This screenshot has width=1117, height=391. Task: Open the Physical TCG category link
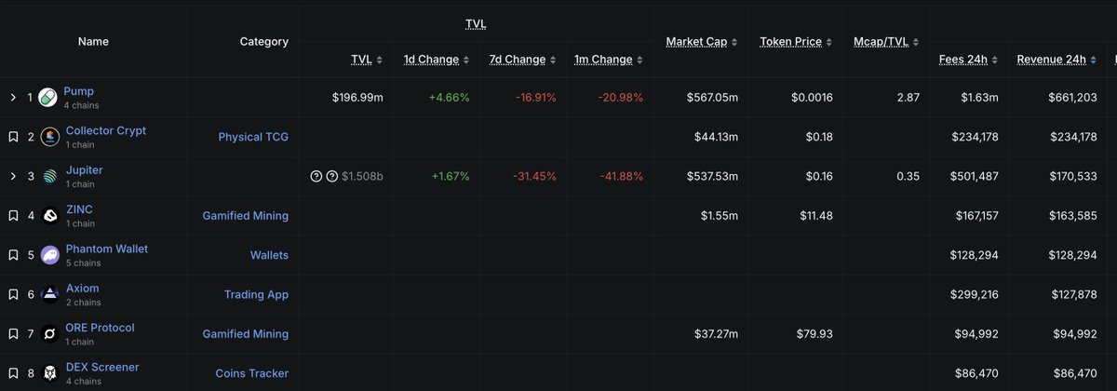pos(253,137)
